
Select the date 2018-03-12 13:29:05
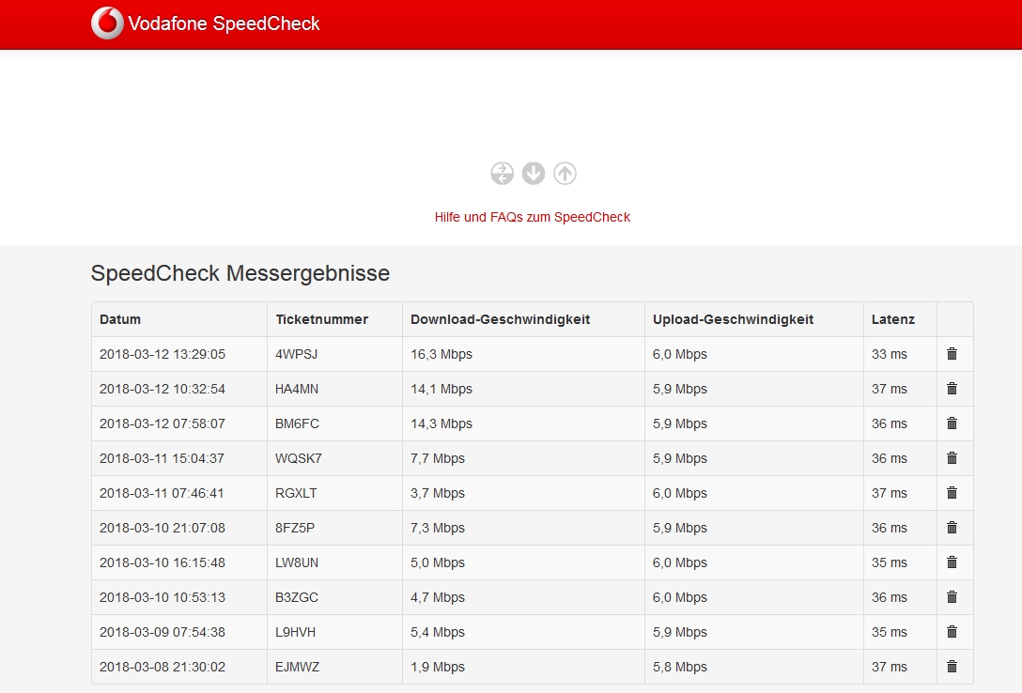163,354
